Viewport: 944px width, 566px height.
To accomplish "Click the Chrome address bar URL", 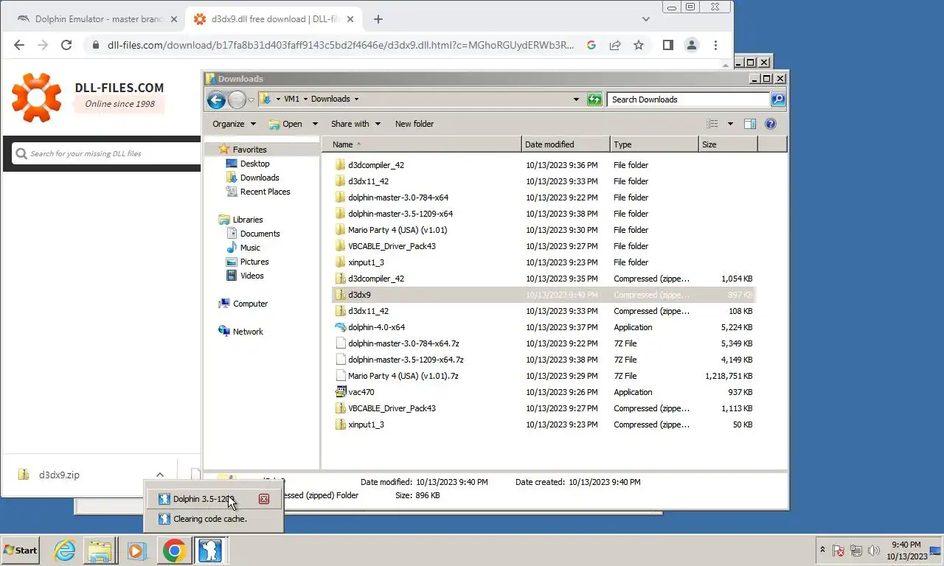I will 341,45.
